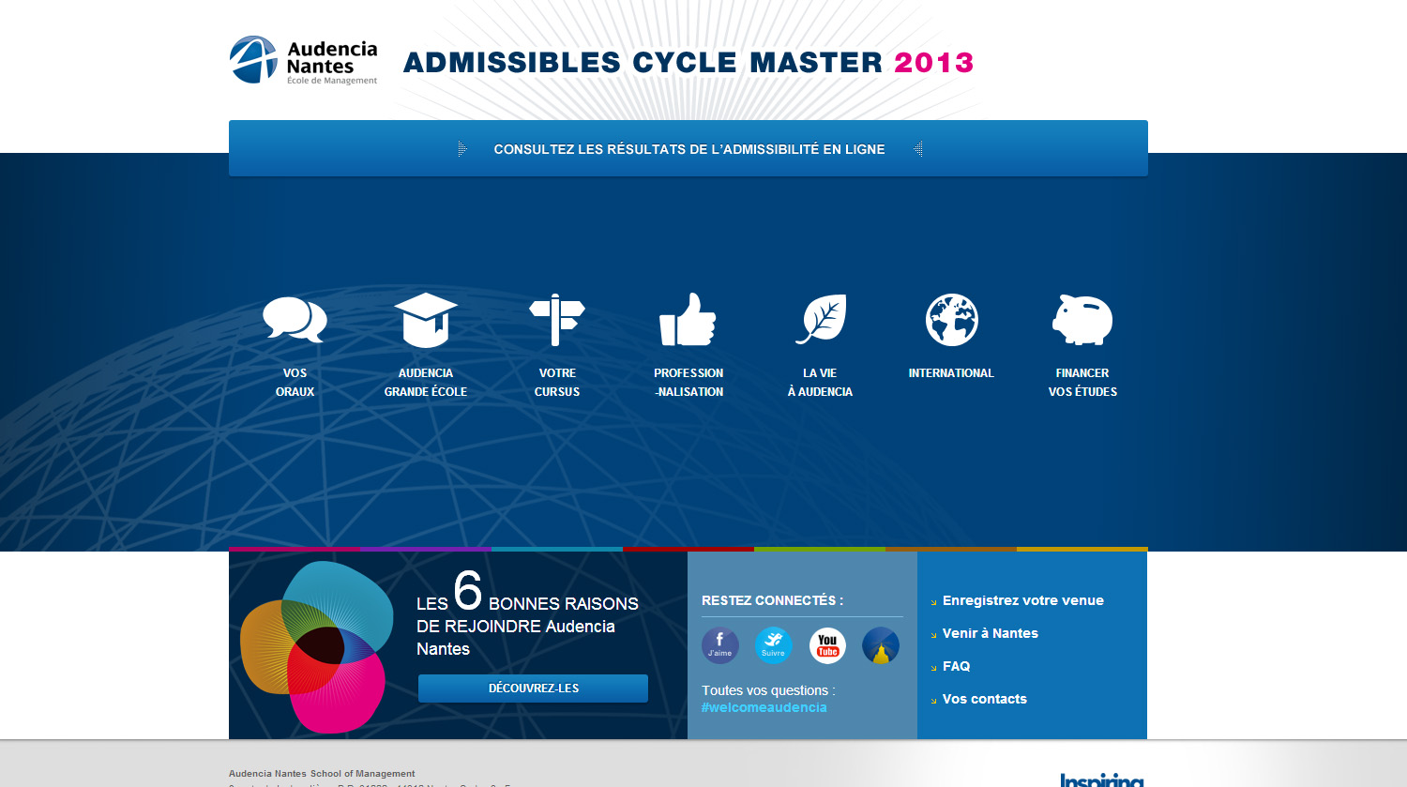Click Audencia Nantes School of Management footer text
Screen dimensions: 1407x787
pyautogui.click(x=322, y=774)
